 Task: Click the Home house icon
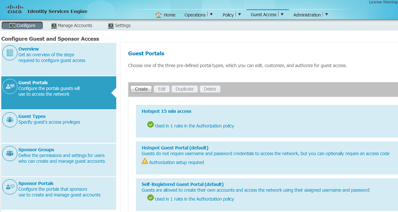click(x=159, y=15)
